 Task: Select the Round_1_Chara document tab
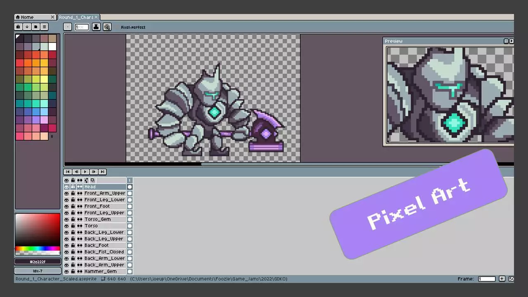[x=76, y=17]
